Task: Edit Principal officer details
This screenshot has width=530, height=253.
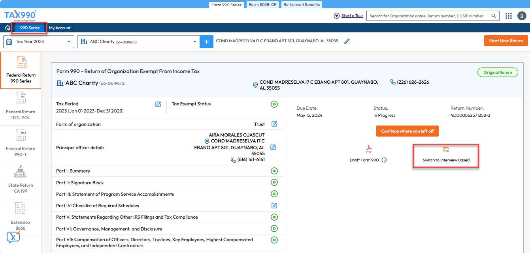Action: pyautogui.click(x=273, y=147)
